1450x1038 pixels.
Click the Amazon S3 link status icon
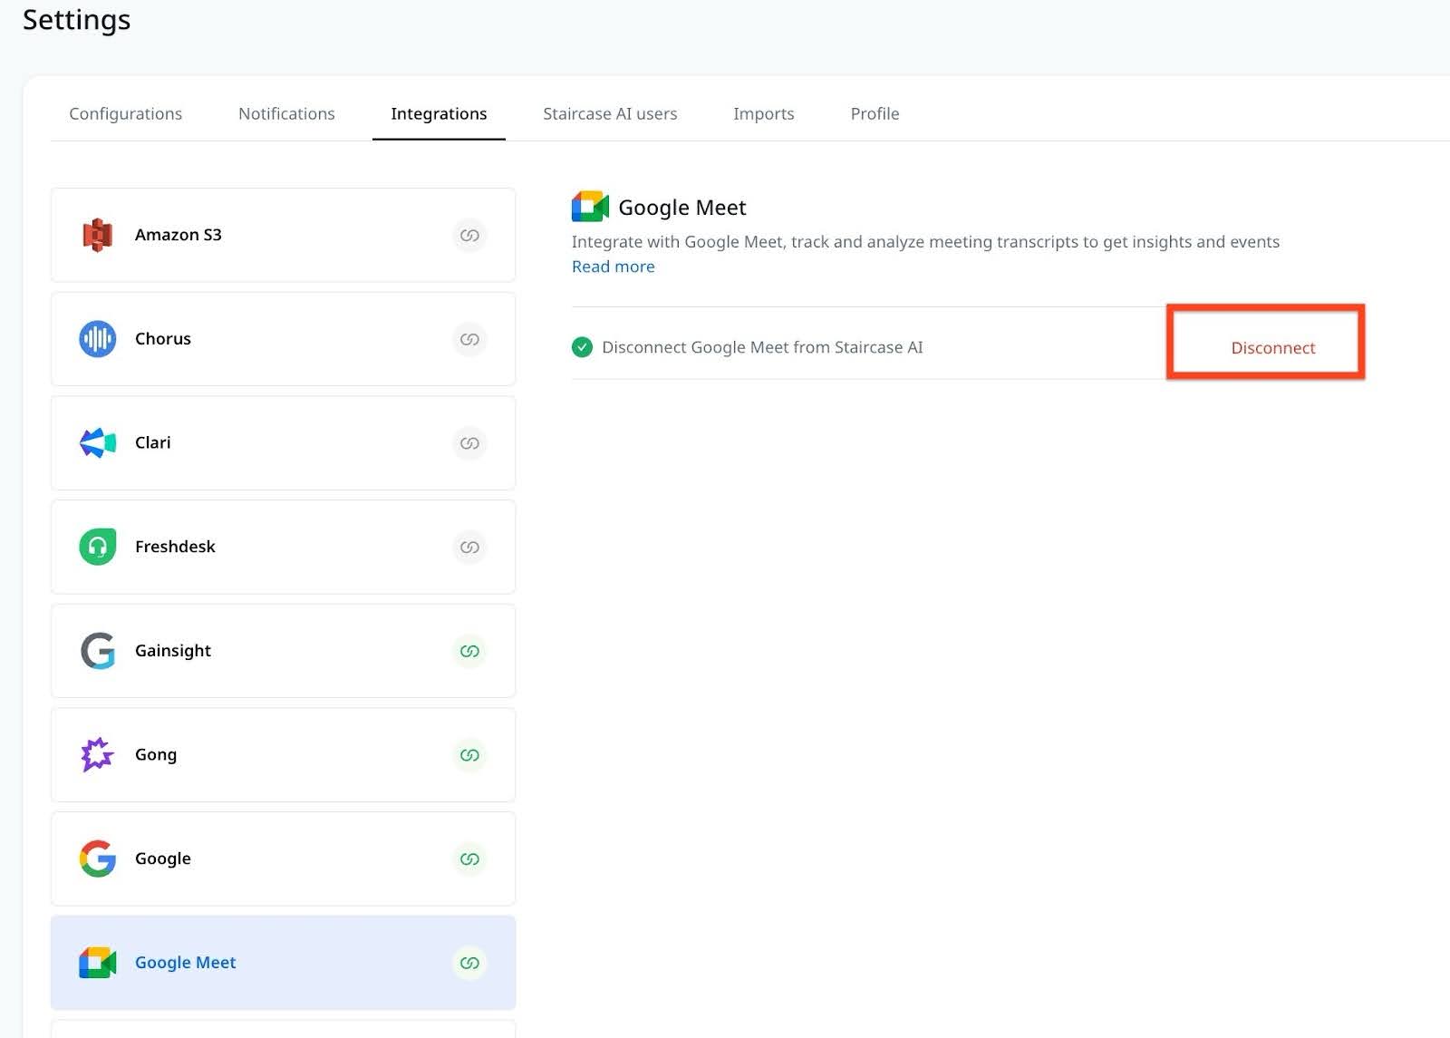pos(469,235)
